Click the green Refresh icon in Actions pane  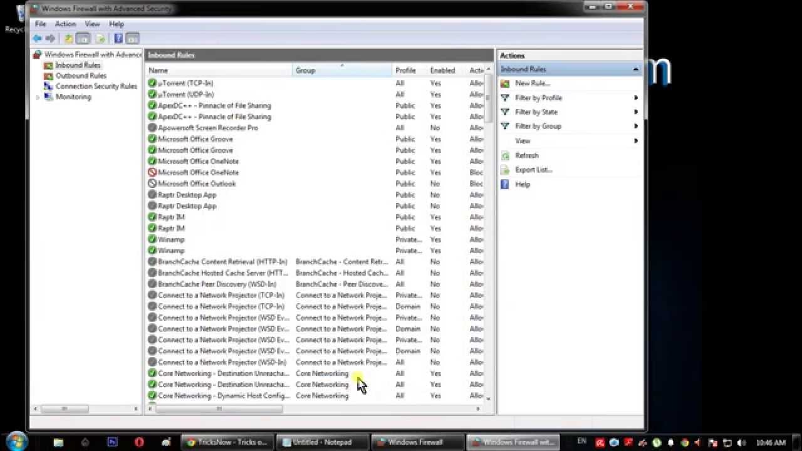[505, 155]
